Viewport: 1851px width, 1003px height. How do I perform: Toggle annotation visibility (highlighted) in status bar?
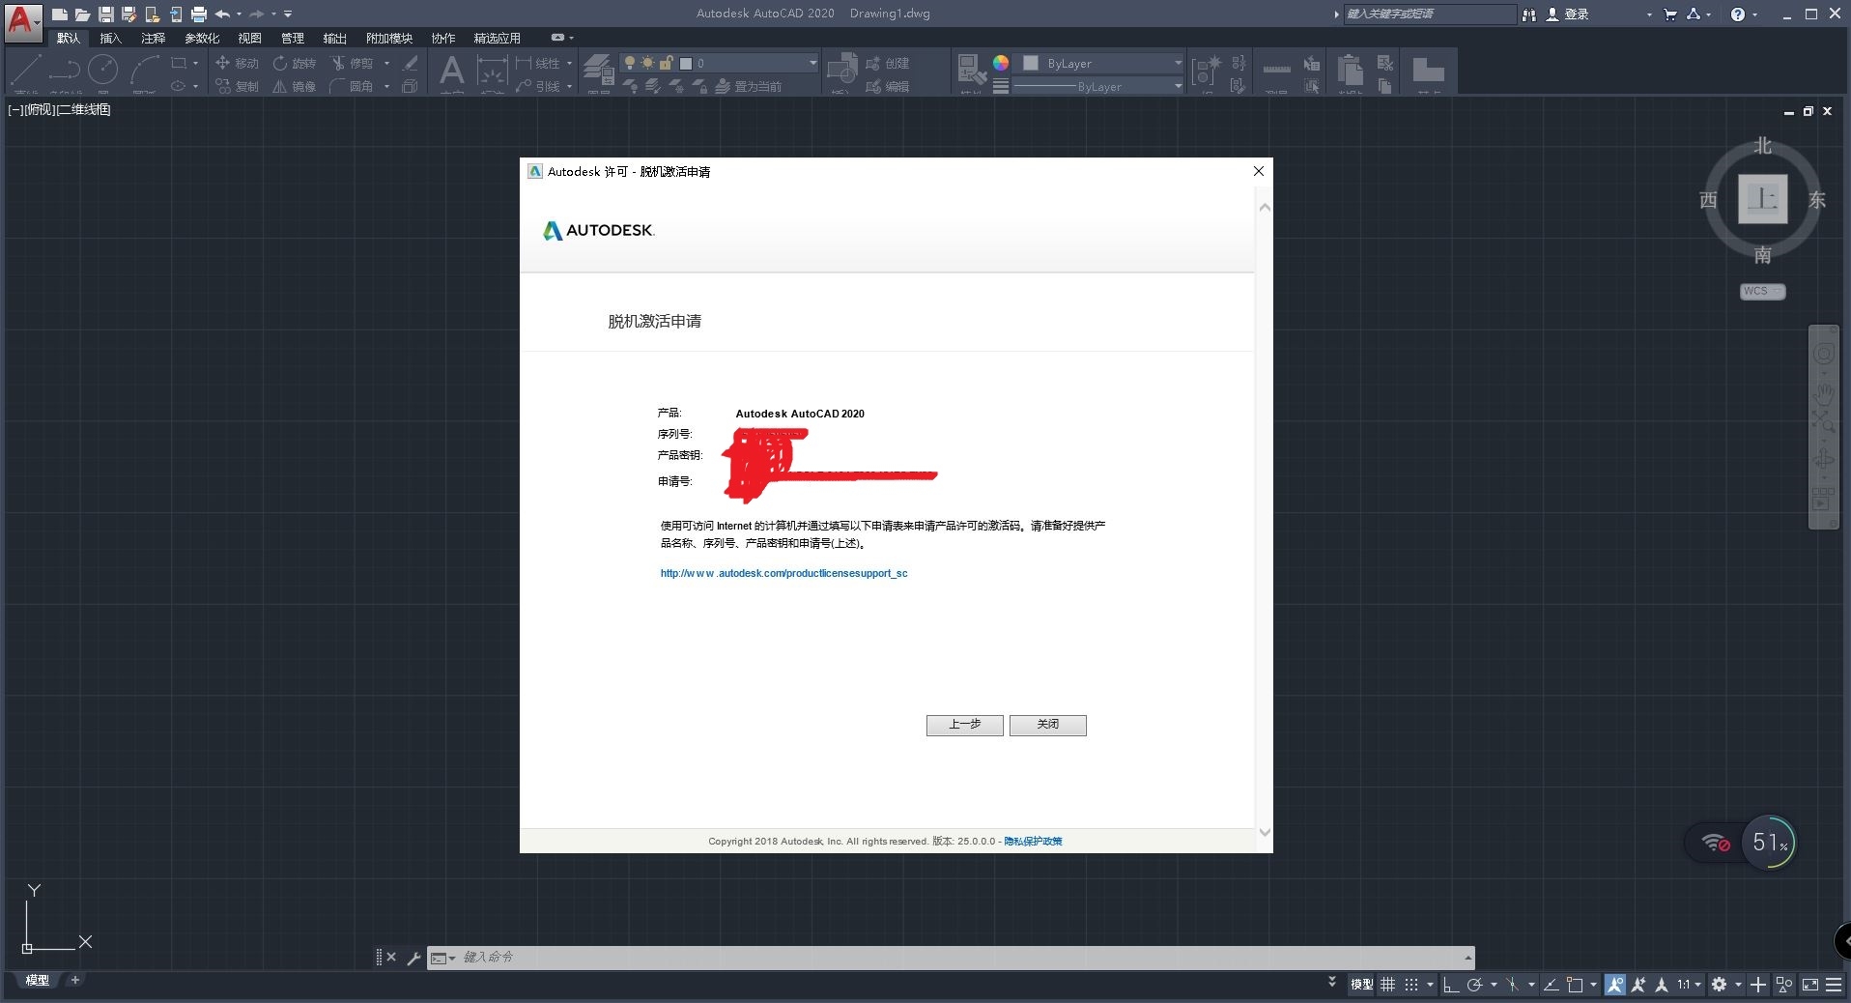click(x=1614, y=985)
